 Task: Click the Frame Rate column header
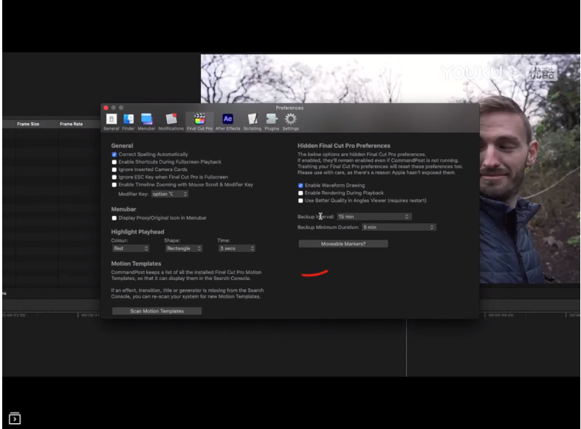[71, 124]
